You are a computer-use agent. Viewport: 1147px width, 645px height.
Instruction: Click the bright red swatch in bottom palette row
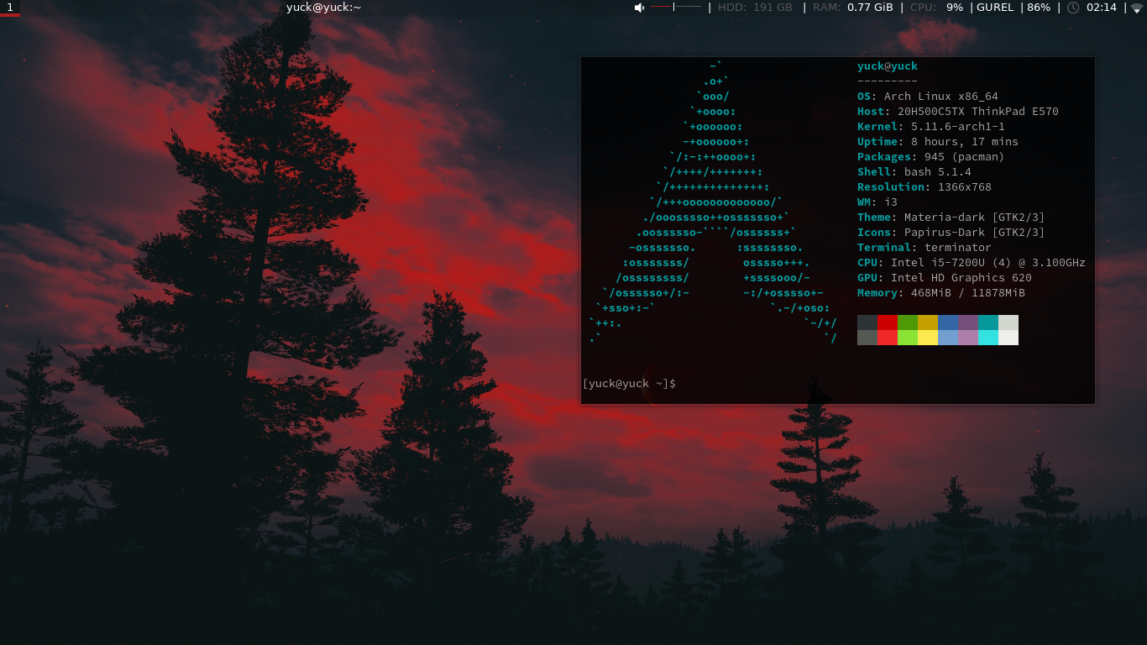click(888, 338)
